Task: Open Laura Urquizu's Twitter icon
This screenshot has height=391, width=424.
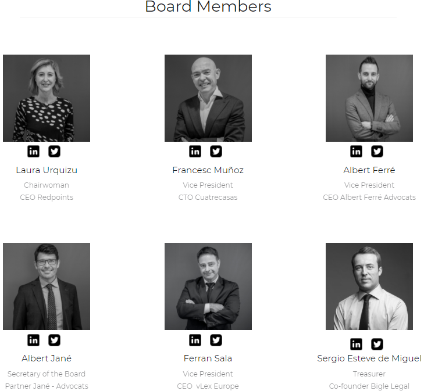Action: (54, 151)
